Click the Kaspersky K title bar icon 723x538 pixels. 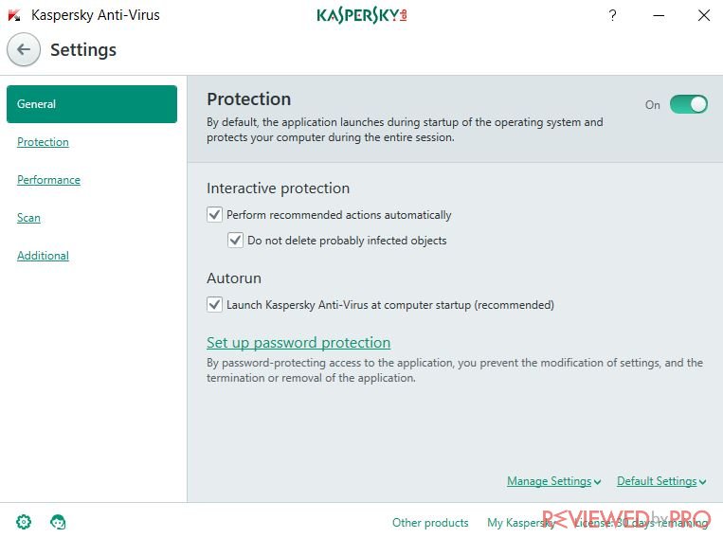(x=14, y=15)
